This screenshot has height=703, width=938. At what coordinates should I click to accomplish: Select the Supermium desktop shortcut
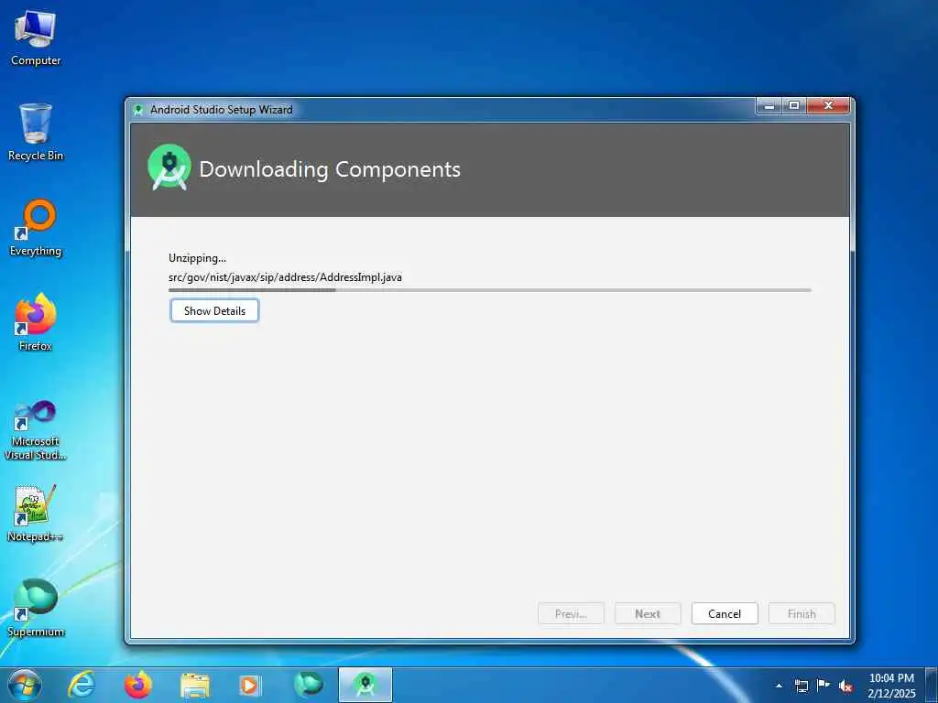coord(36,608)
